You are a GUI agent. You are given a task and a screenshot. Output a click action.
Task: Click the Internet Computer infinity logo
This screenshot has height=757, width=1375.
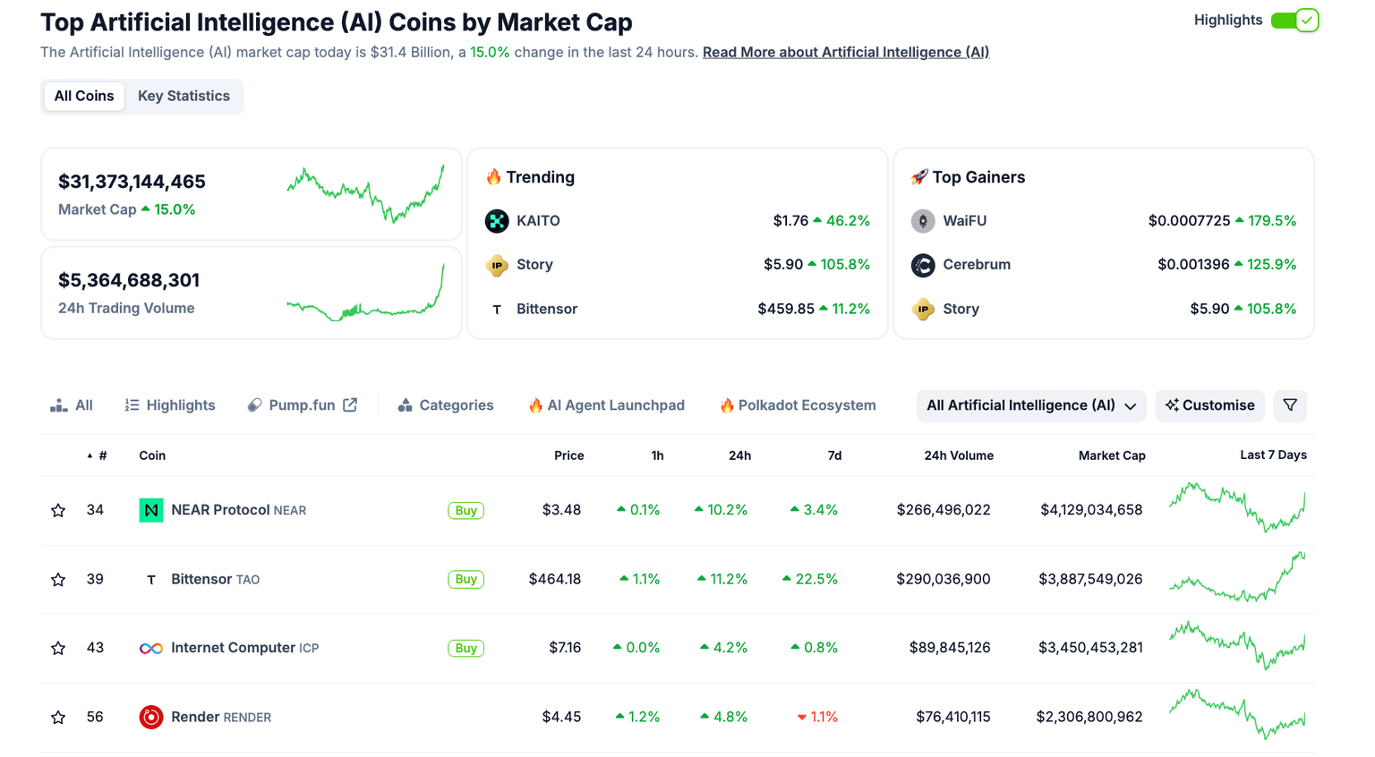click(151, 647)
